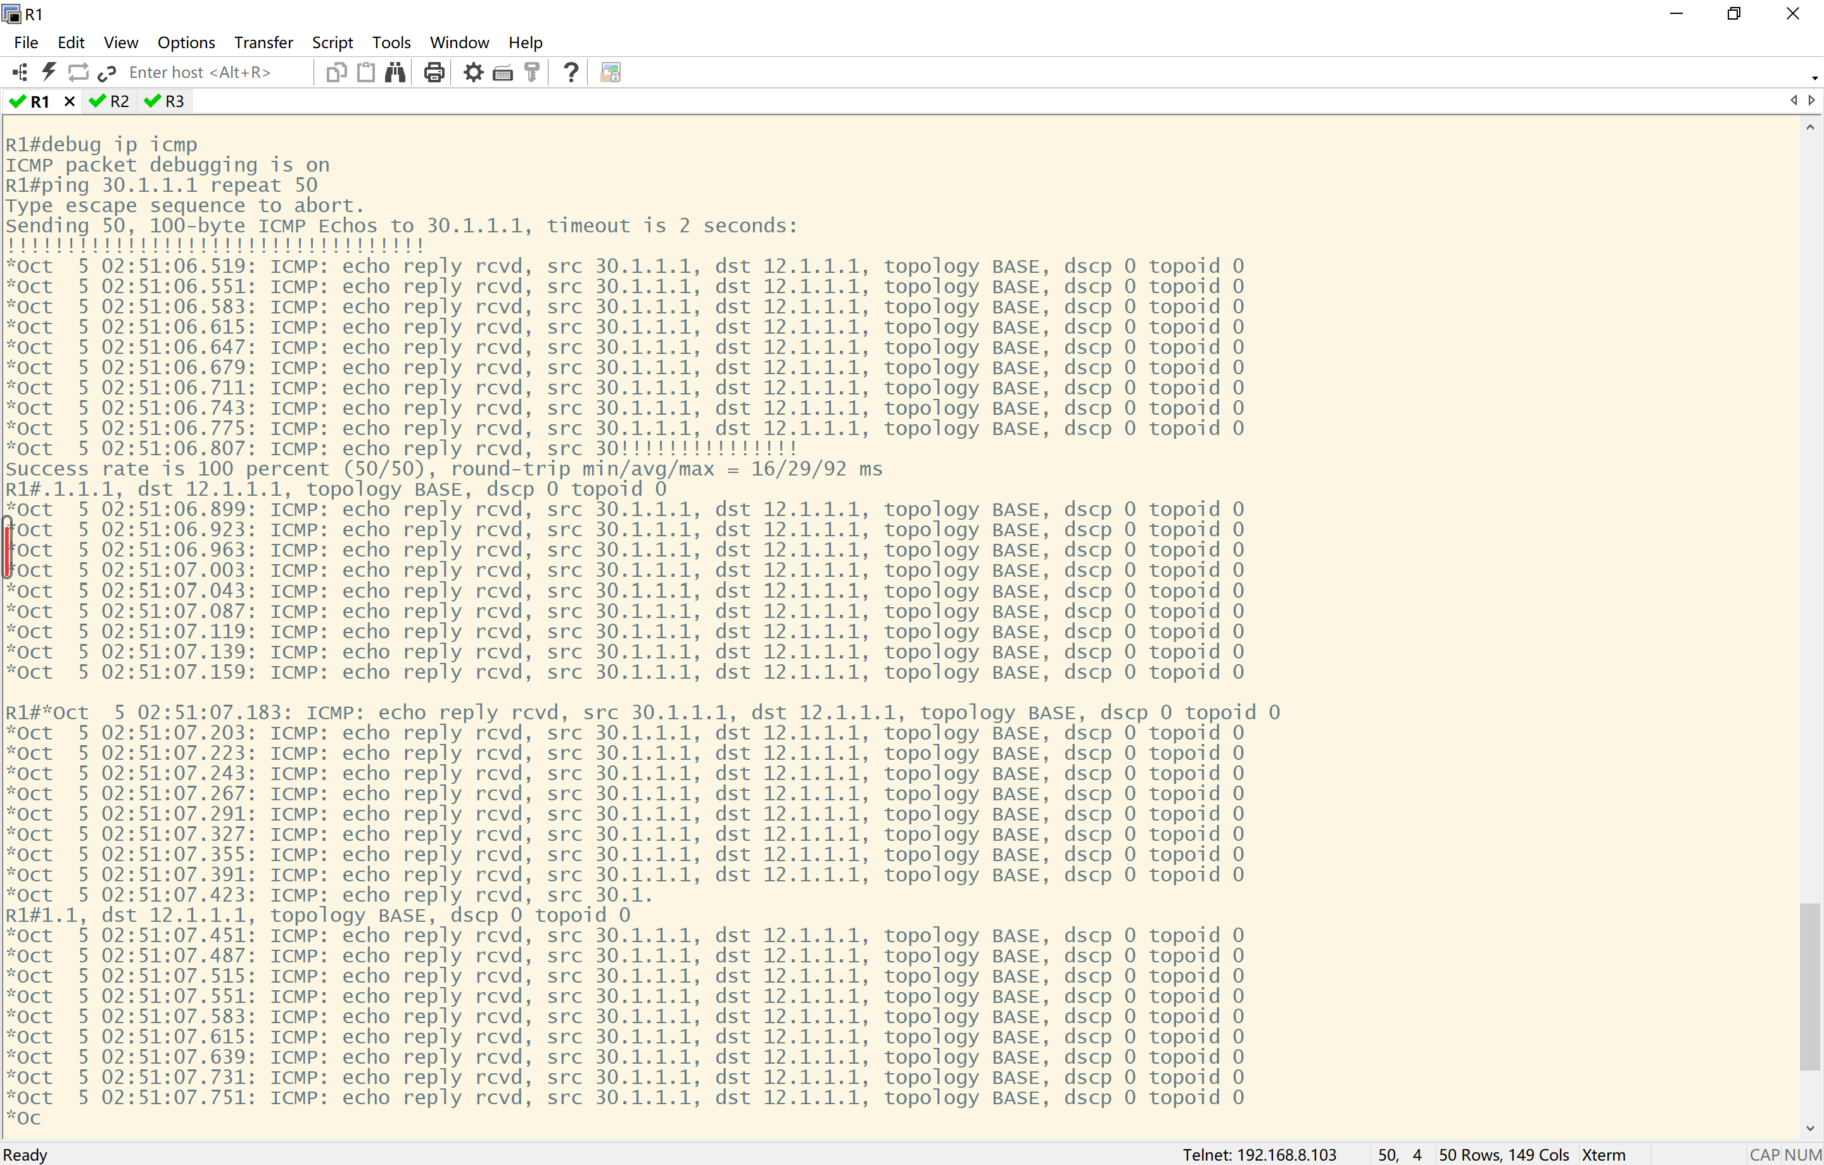
Task: Close the SecureCRT window
Action: pyautogui.click(x=1792, y=14)
